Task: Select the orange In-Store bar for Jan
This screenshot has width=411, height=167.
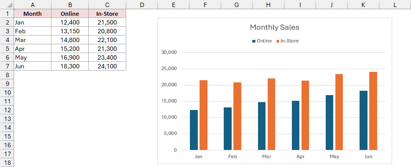Action: [x=204, y=115]
